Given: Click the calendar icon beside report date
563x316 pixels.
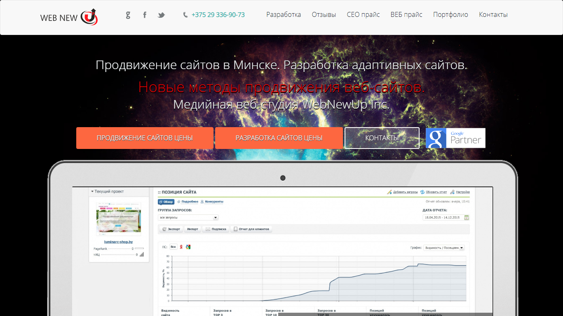Looking at the screenshot, I should (x=467, y=218).
